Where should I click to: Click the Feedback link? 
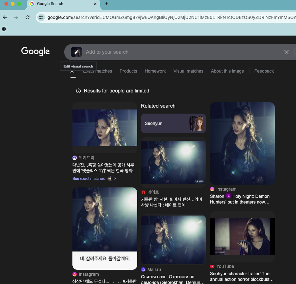point(264,71)
